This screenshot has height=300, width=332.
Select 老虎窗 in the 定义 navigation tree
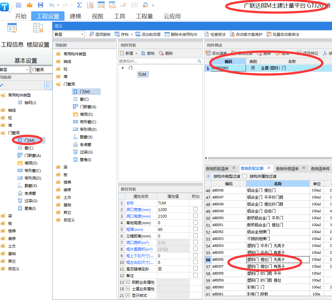pyautogui.click(x=82, y=145)
